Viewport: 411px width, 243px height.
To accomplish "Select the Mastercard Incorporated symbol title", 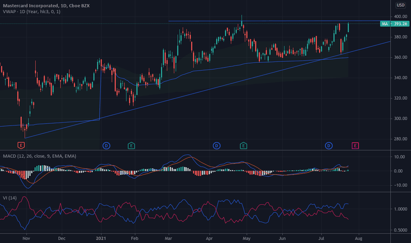I will [46, 5].
